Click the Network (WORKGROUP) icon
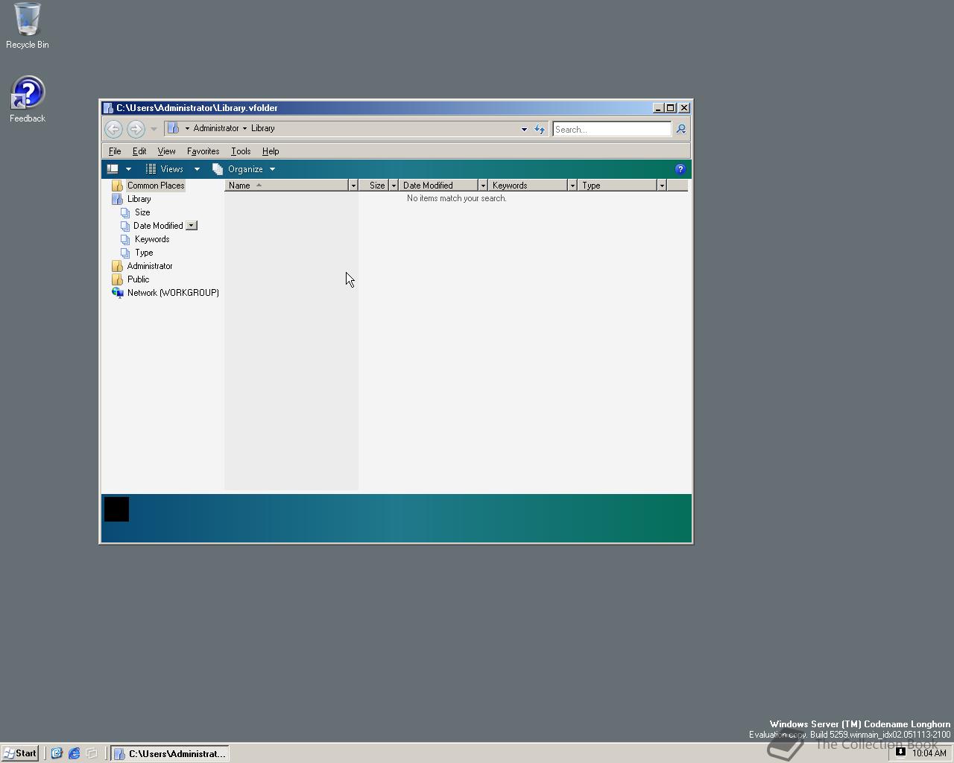This screenshot has height=763, width=954. [x=117, y=293]
